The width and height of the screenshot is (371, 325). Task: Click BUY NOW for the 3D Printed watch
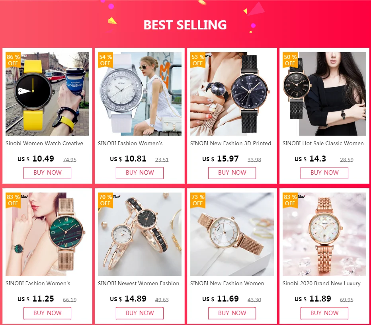[232, 173]
